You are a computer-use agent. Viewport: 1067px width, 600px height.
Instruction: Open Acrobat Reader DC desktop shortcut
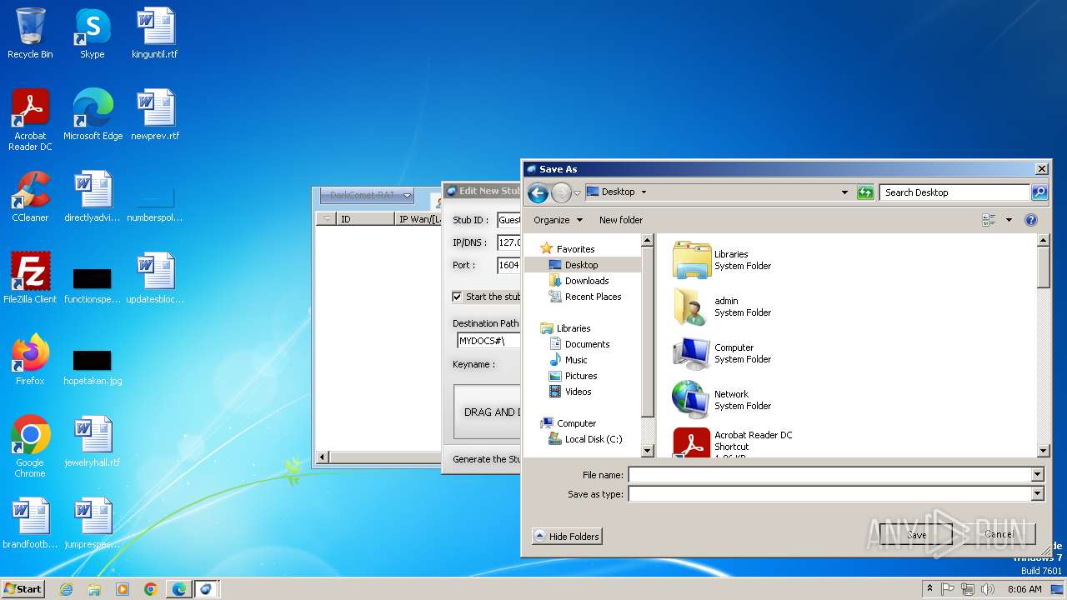point(30,120)
